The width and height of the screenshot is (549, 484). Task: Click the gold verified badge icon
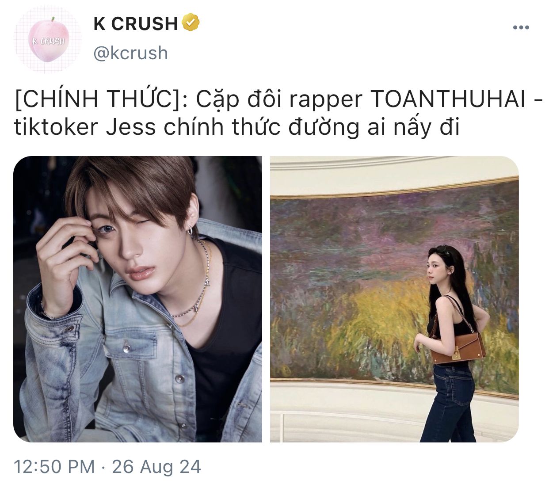coord(191,23)
